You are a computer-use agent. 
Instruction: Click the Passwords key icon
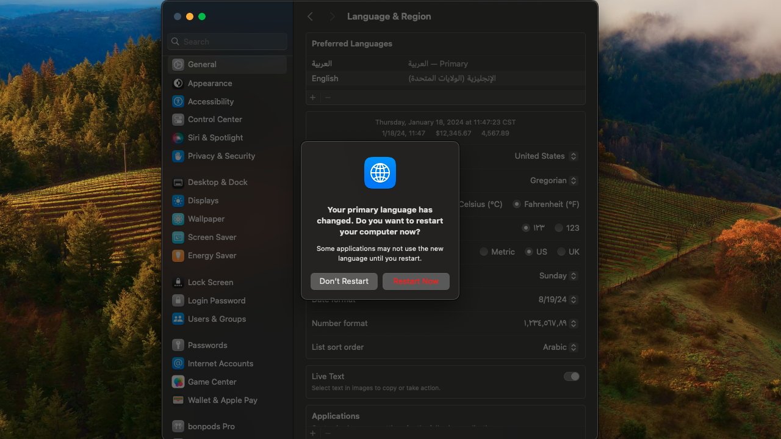click(x=178, y=346)
